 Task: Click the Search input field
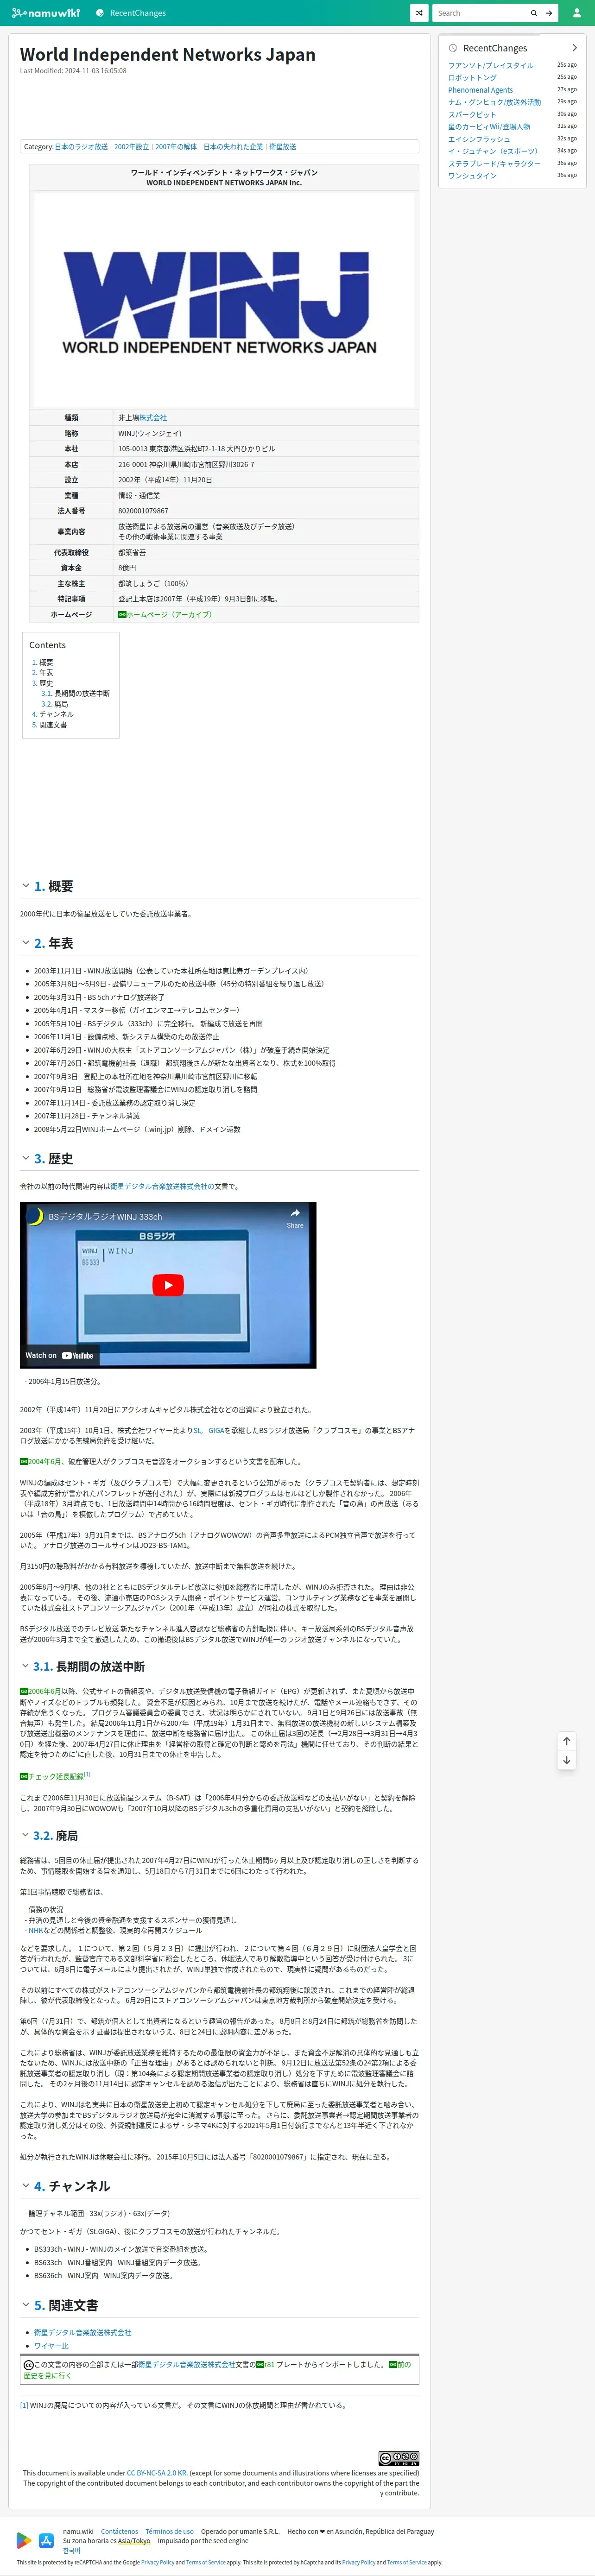[479, 13]
